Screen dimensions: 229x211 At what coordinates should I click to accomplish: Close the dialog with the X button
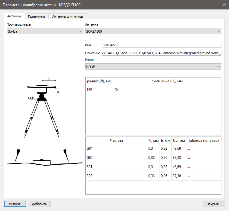[x=224, y=5]
